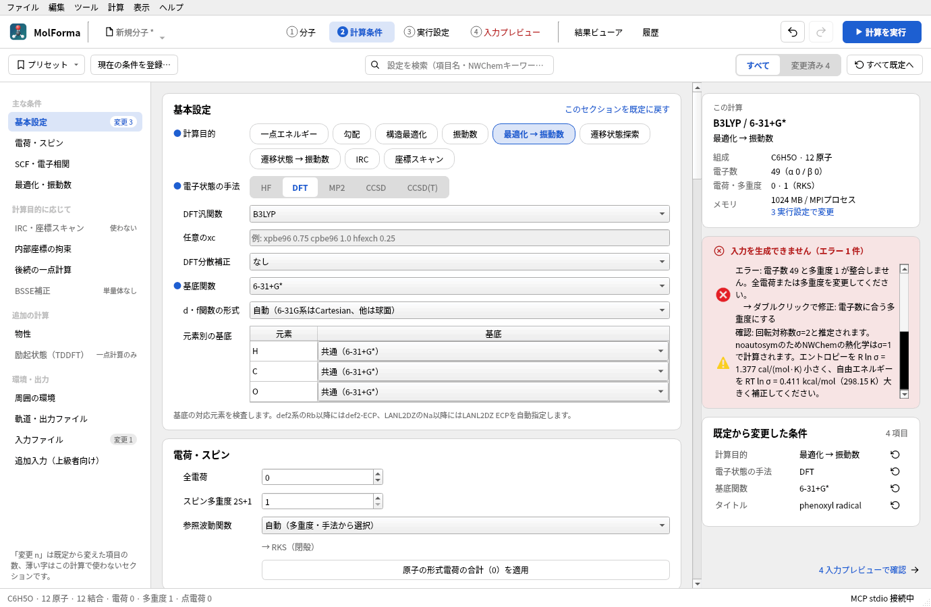Viewport: 931px width, 607px height.
Task: Click the red error cross icon
Action: pyautogui.click(x=723, y=295)
